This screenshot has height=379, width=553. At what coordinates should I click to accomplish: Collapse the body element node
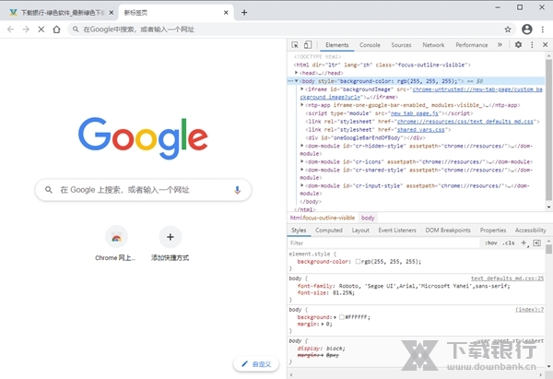tap(296, 81)
